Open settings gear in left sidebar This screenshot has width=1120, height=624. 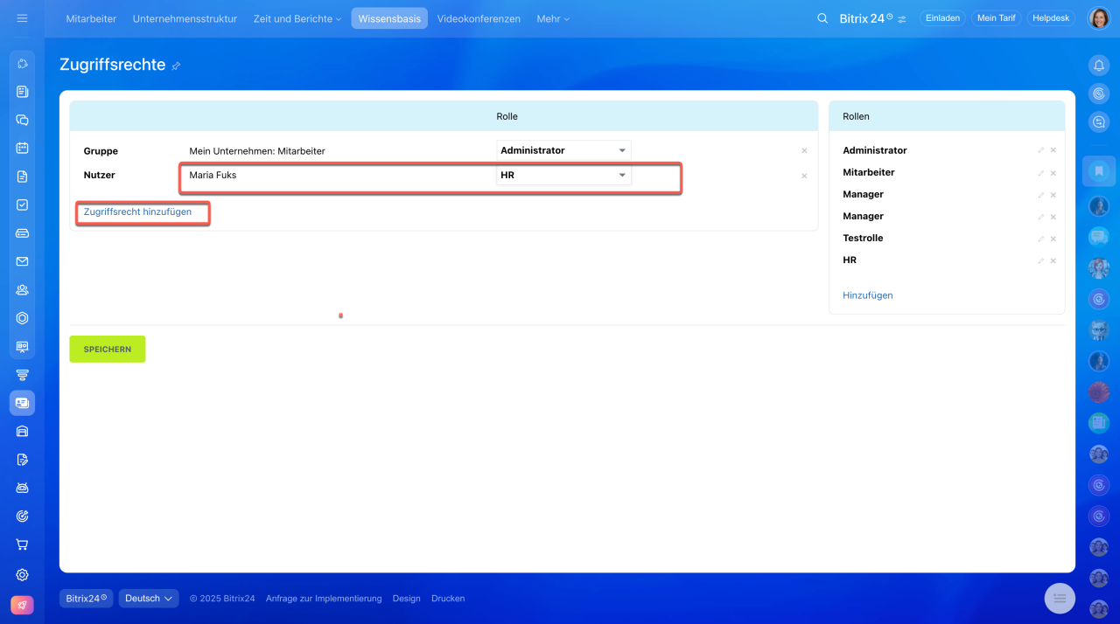coord(23,575)
